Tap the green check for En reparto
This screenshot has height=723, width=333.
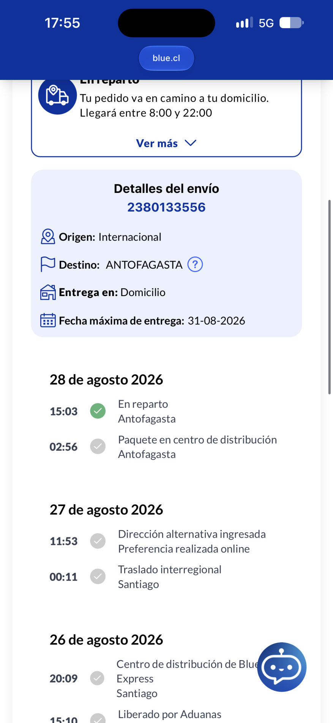coord(98,411)
